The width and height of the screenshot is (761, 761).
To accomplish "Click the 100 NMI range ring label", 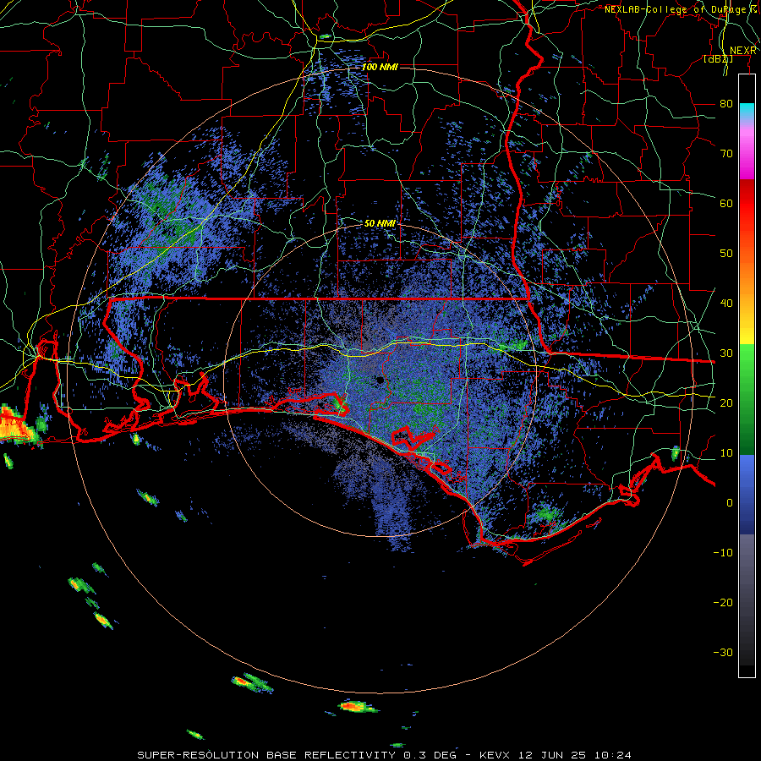I will pyautogui.click(x=380, y=67).
